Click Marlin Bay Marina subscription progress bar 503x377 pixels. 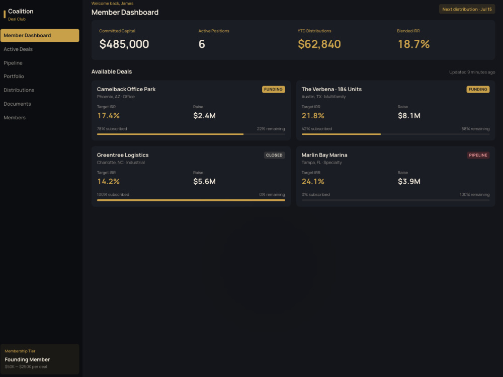[395, 200]
